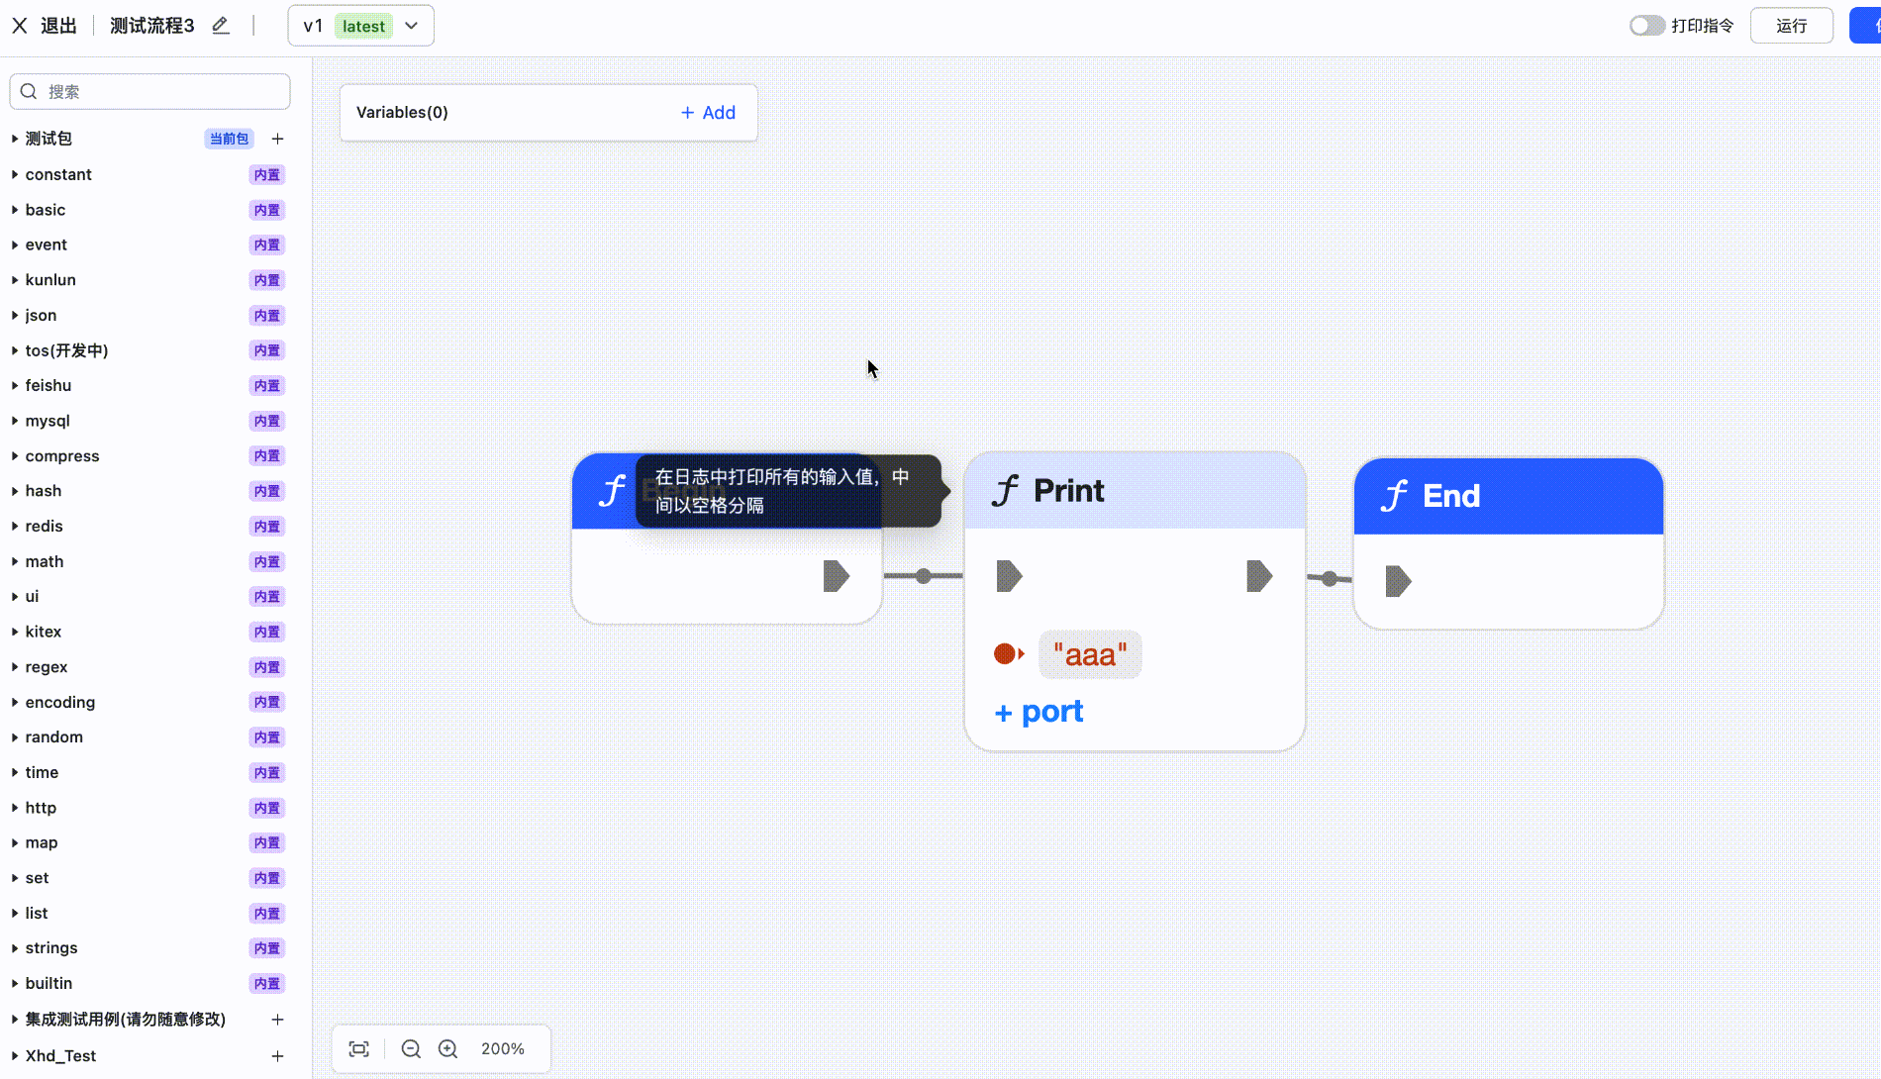The width and height of the screenshot is (1881, 1079).
Task: Click the pencil icon to rename 测试流程3
Action: pyautogui.click(x=221, y=26)
